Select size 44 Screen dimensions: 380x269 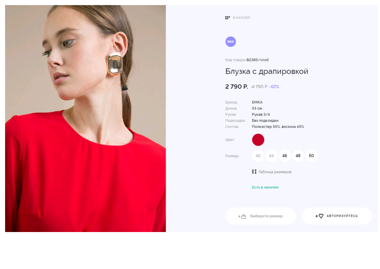pyautogui.click(x=271, y=156)
